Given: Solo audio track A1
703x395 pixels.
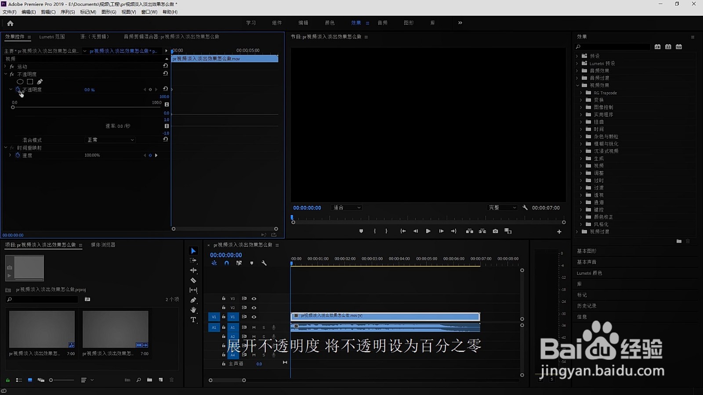Looking at the screenshot, I should click(x=264, y=327).
